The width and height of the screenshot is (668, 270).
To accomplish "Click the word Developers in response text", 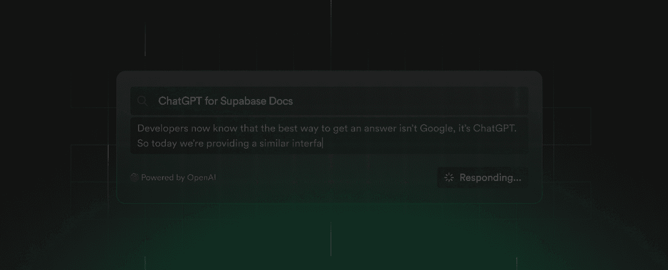I will pyautogui.click(x=162, y=129).
